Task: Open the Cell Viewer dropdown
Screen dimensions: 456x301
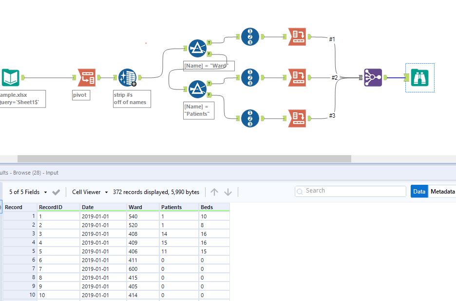Action: pyautogui.click(x=86, y=192)
